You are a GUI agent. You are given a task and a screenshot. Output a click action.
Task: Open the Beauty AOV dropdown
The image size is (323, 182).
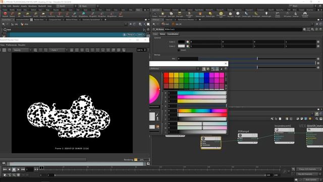pyautogui.click(x=22, y=50)
